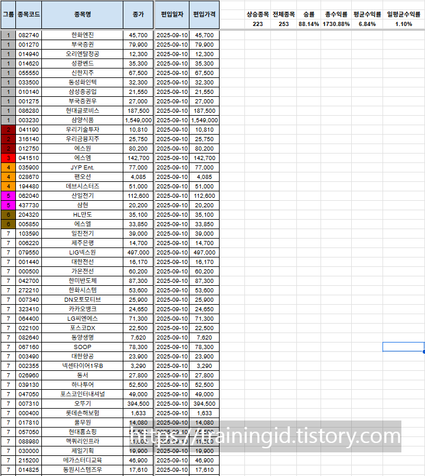Click the 일평균수익률 header cell
This screenshot has height=476, width=425.
click(x=404, y=14)
